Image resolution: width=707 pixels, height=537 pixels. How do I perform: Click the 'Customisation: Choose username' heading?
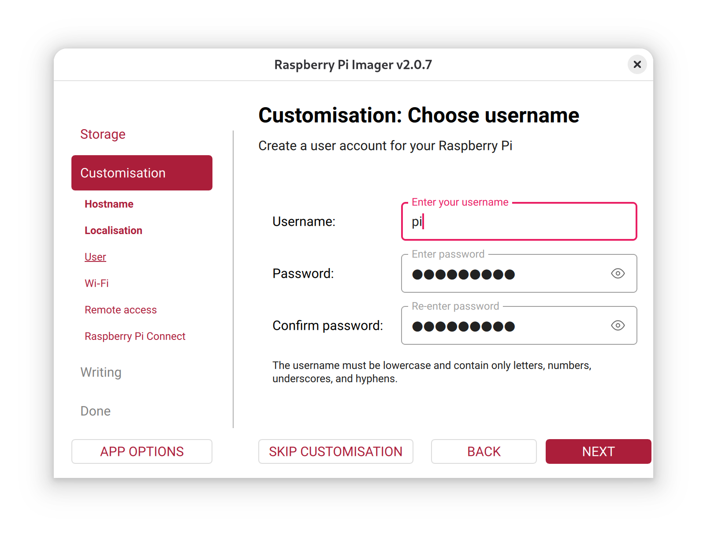(419, 115)
